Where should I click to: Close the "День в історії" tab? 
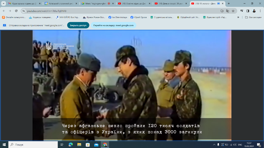pyautogui.click(x=186, y=3)
